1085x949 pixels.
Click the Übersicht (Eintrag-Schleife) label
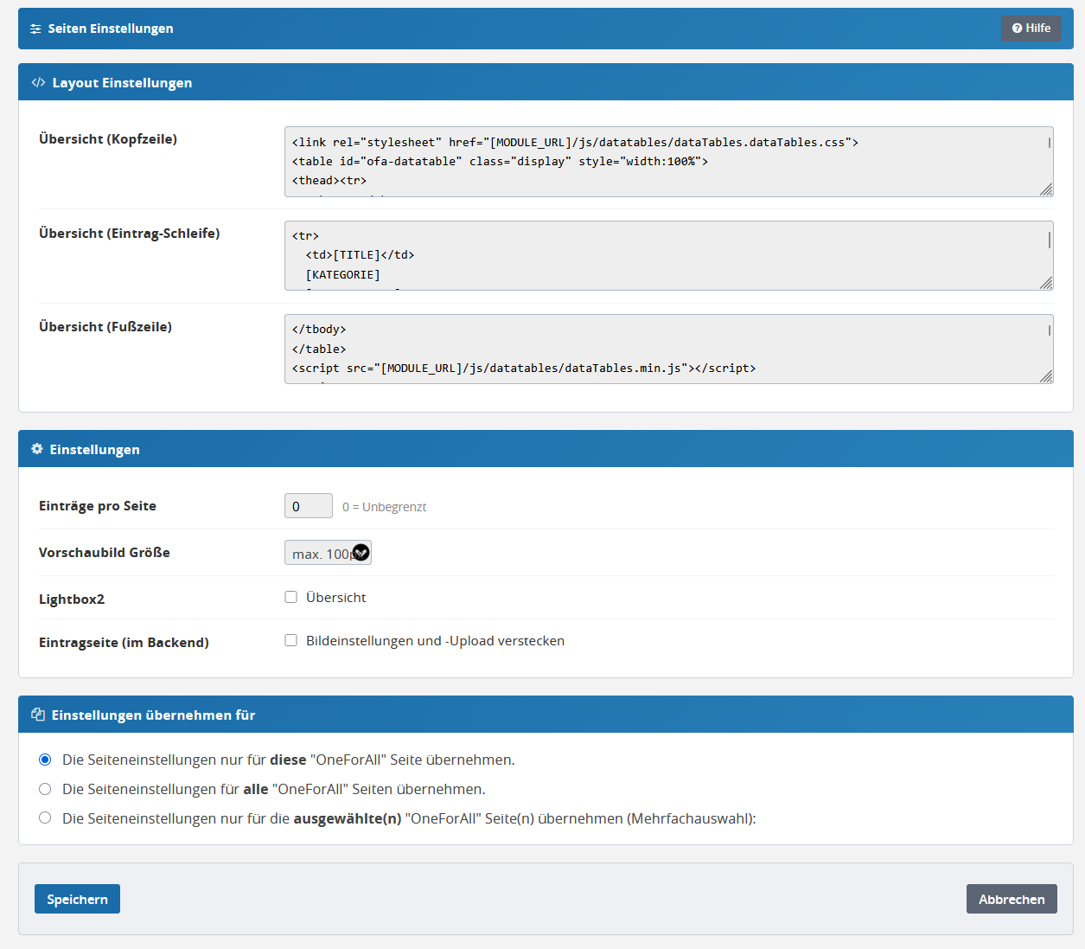click(130, 234)
